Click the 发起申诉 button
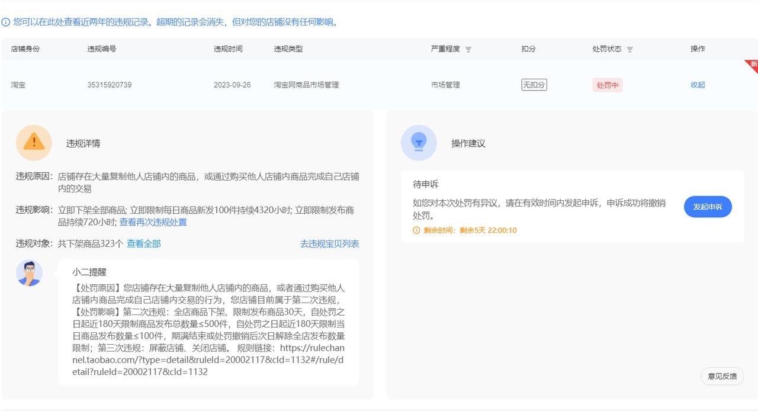Viewport: 758px width, 411px height. pyautogui.click(x=708, y=207)
